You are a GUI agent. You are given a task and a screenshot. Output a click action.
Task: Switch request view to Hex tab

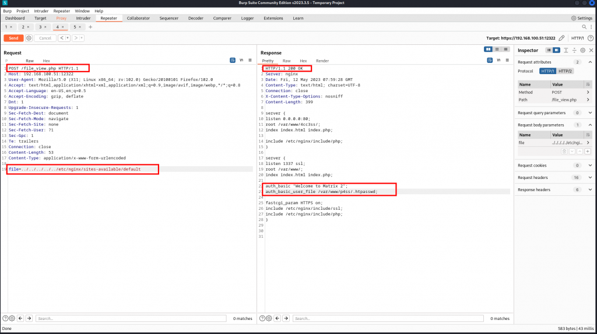(46, 61)
